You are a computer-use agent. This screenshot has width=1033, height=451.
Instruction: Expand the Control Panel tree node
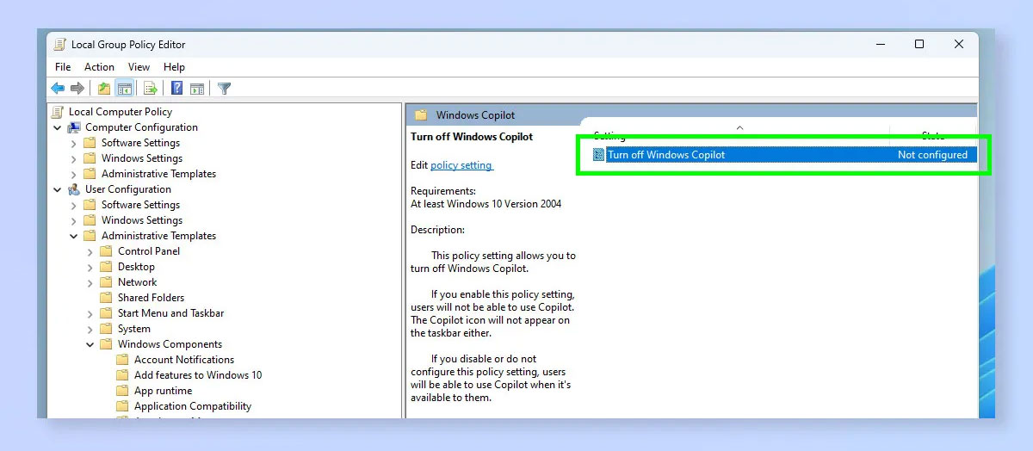[90, 251]
